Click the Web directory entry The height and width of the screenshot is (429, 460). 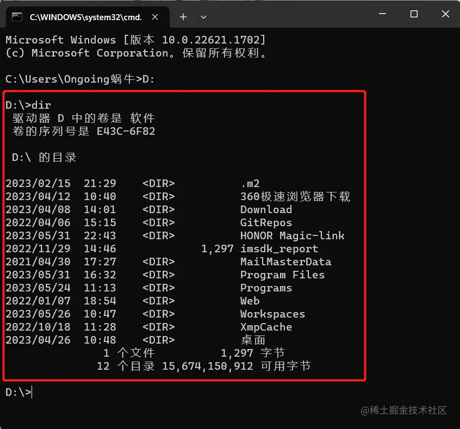(x=250, y=301)
